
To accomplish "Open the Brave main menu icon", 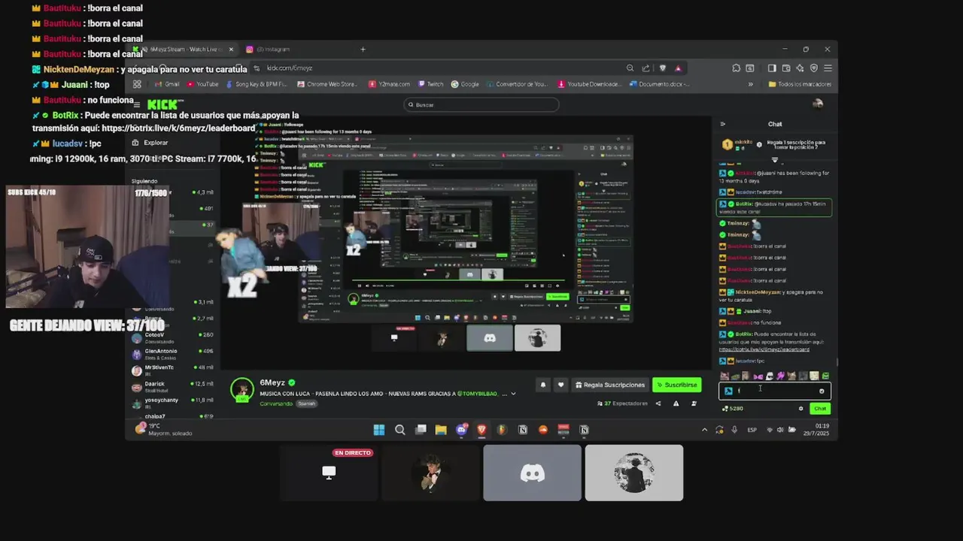I will 828,68.
